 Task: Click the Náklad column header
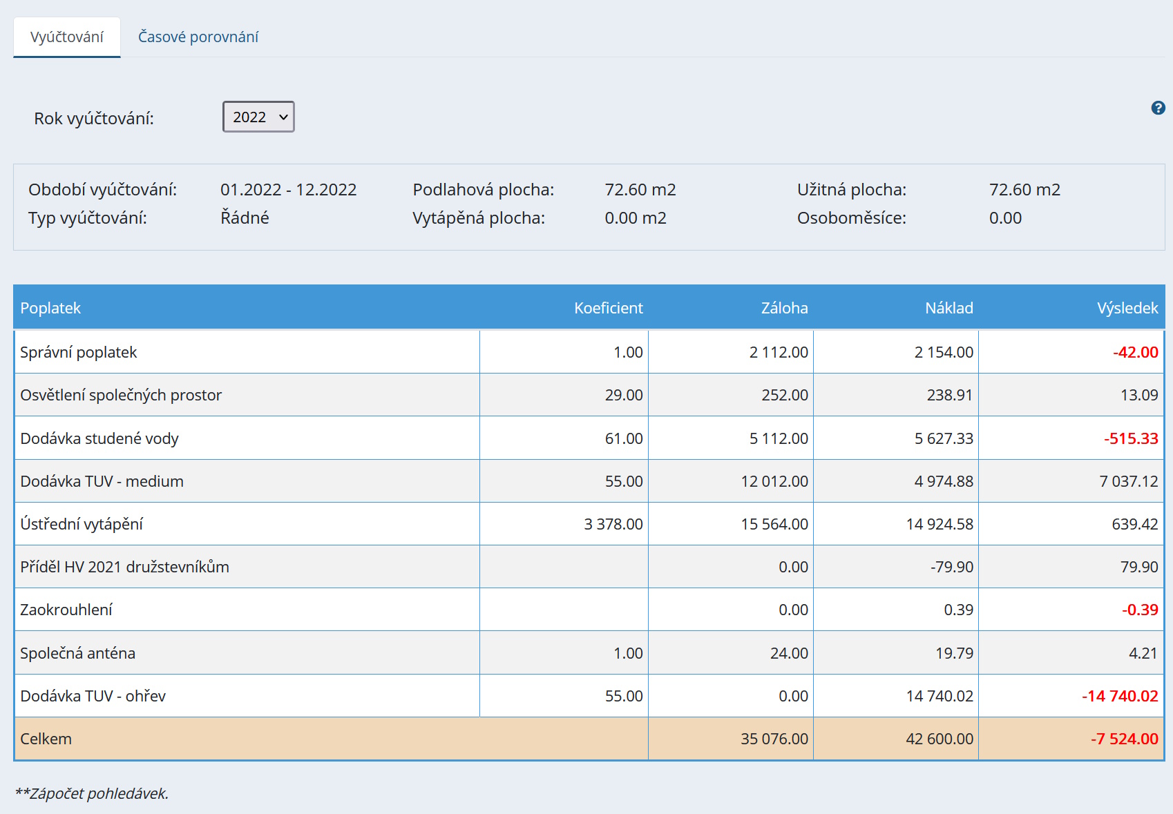click(x=948, y=308)
